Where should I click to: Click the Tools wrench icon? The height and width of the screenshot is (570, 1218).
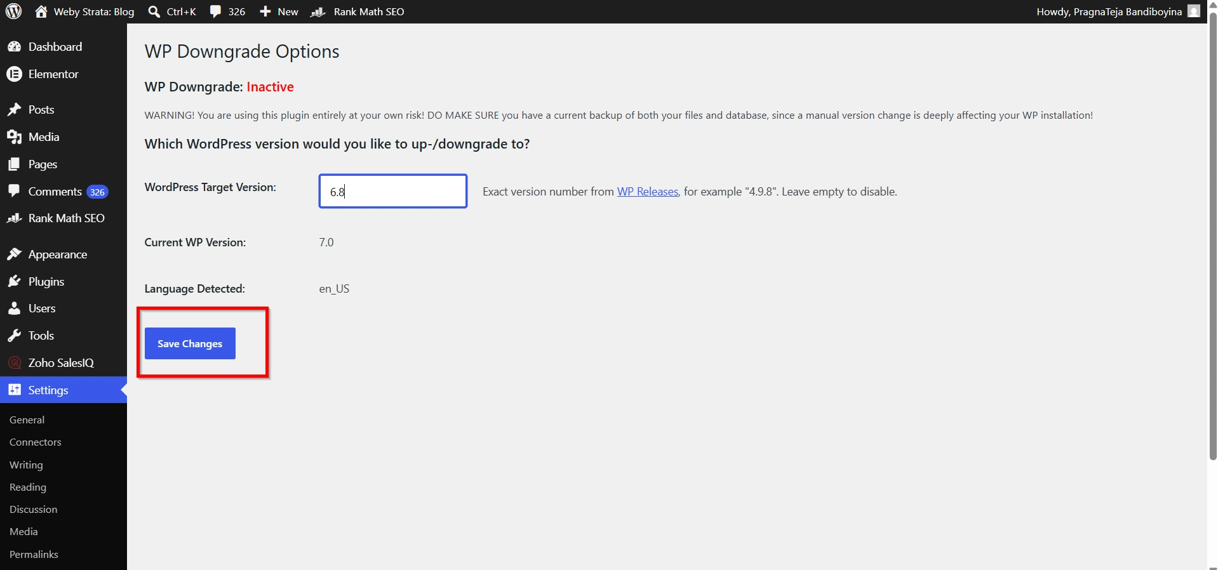tap(14, 336)
